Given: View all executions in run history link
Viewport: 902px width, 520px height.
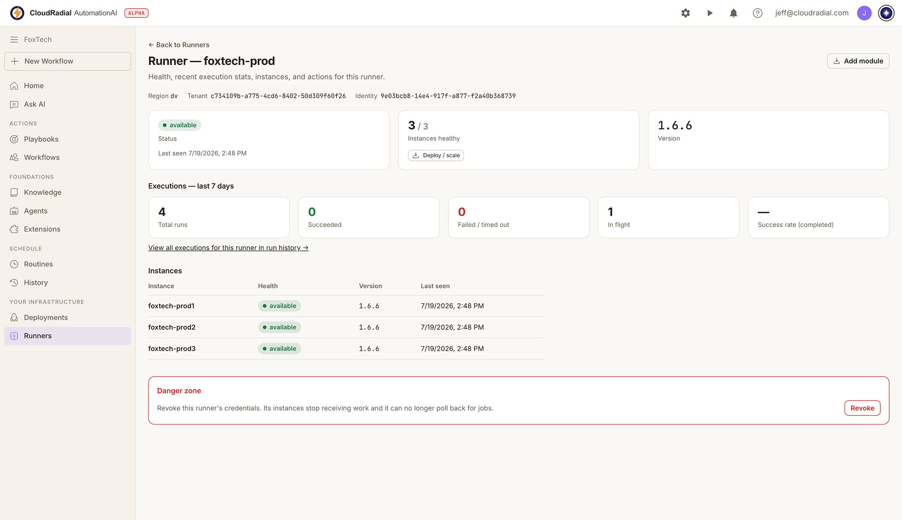Looking at the screenshot, I should pyautogui.click(x=228, y=248).
